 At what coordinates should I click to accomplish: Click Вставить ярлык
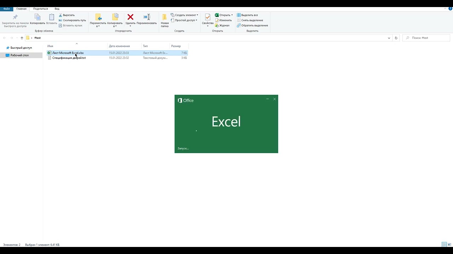pyautogui.click(x=70, y=25)
